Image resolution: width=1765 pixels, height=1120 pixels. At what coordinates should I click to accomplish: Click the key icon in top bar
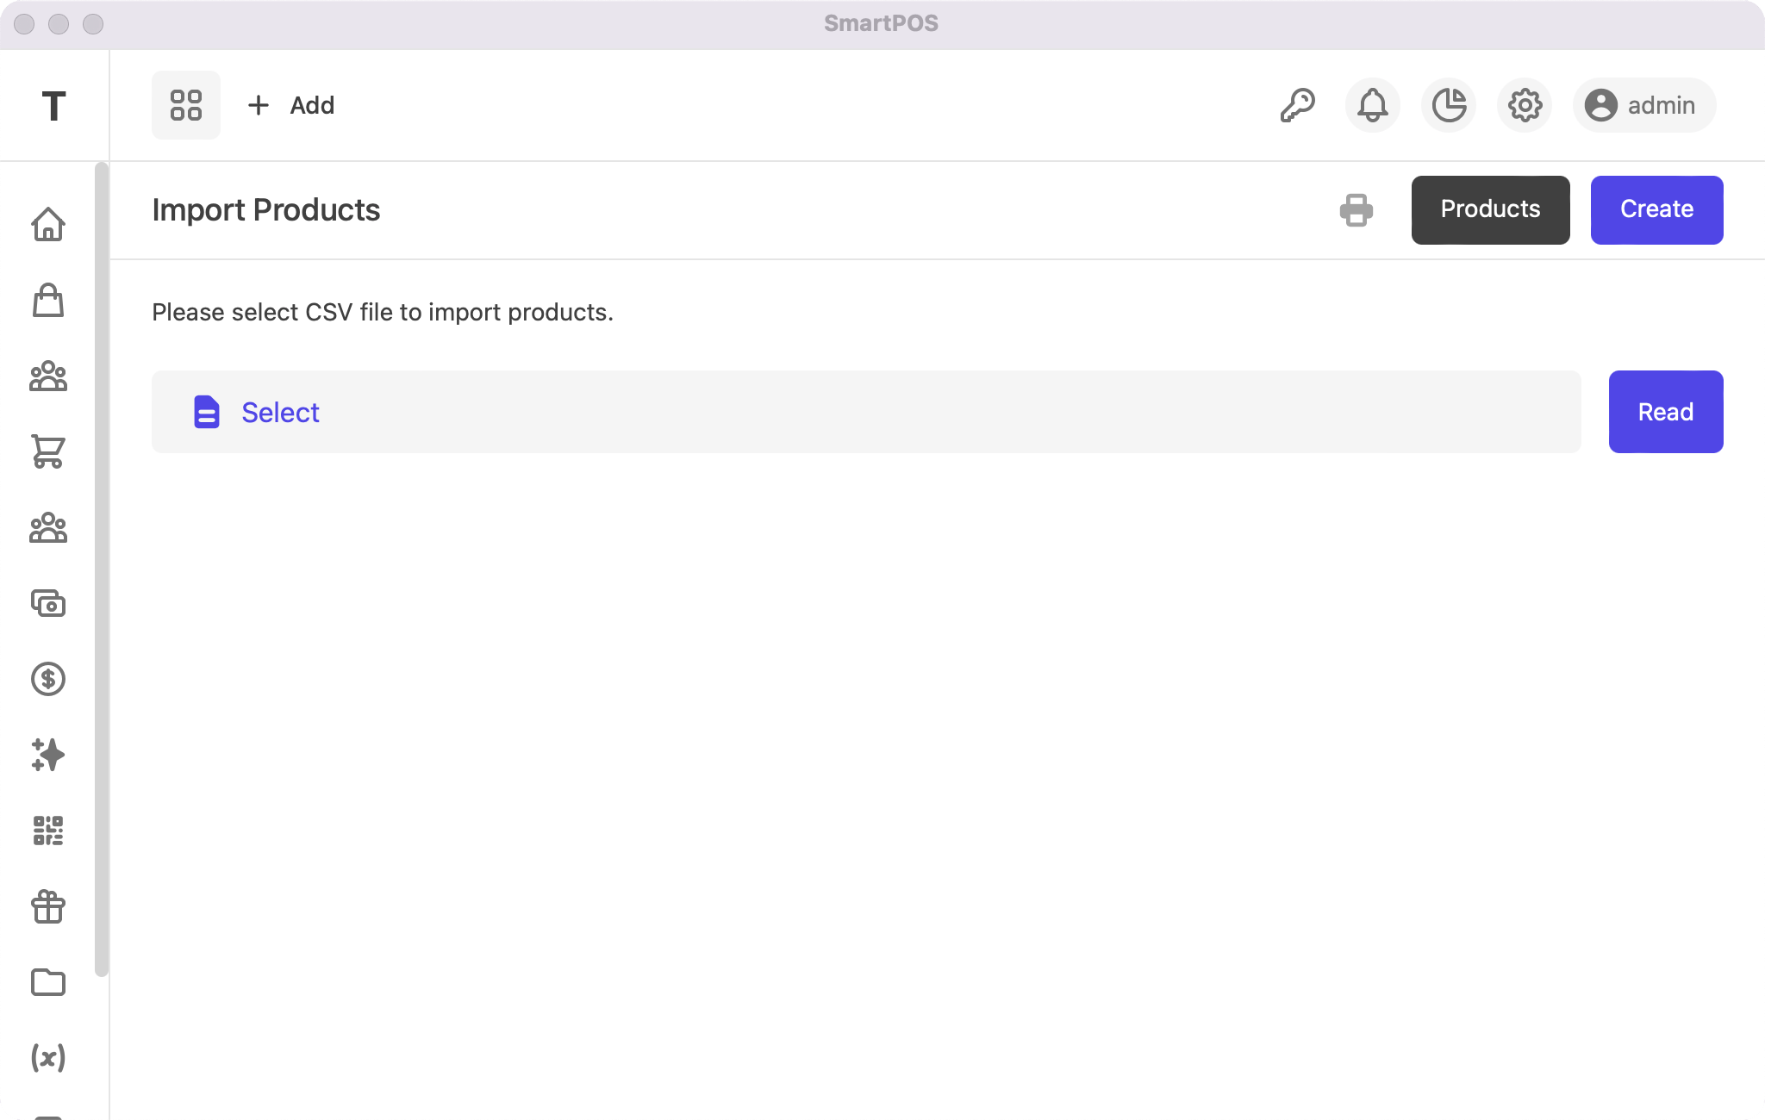point(1298,105)
